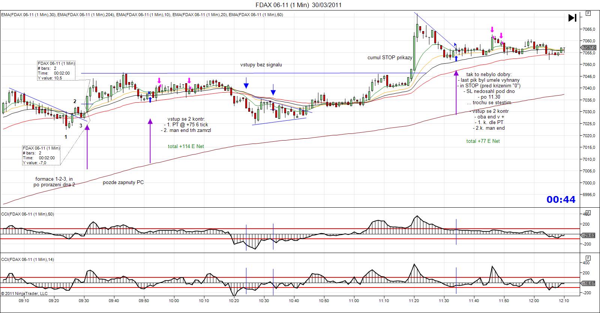
Task: Click the 7065,0 price axis label
Action: pyautogui.click(x=589, y=29)
